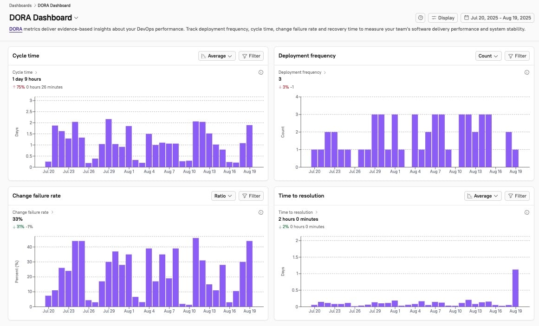Click info icon in Change failure rate panel

(x=261, y=213)
